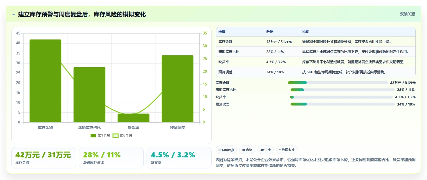The height and width of the screenshot is (180, 427).
Task: Click 预测误差 in the table's fourth row
Action: coord(226,72)
